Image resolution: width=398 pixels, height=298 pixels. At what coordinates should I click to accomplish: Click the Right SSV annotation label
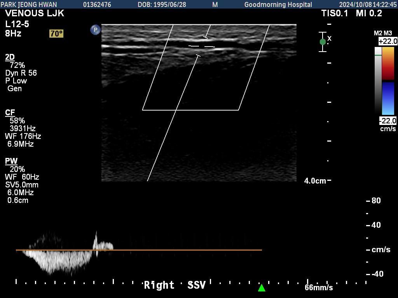(175, 285)
